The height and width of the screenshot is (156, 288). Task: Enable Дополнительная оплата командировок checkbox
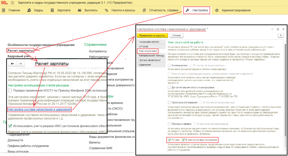pyautogui.click(x=169, y=87)
